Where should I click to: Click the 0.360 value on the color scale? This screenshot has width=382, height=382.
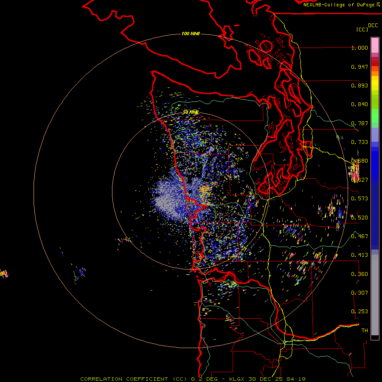(x=360, y=274)
